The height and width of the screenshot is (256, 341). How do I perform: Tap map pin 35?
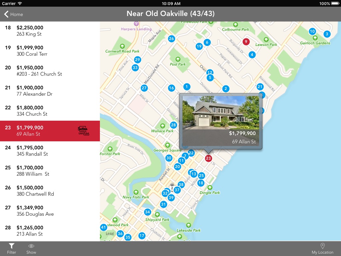(128, 237)
